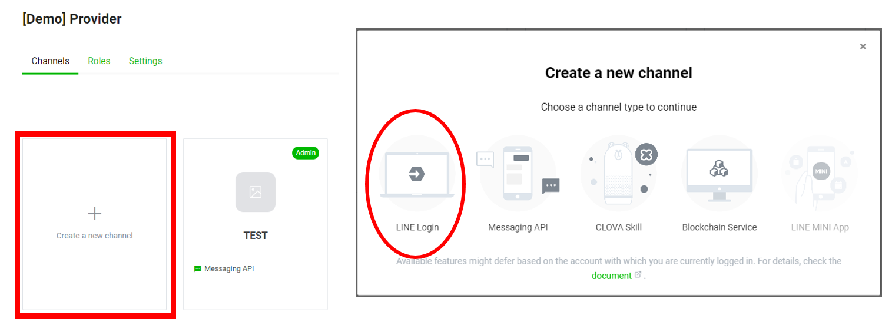Image resolution: width=882 pixels, height=325 pixels.
Task: Click the LINE Login label text
Action: pyautogui.click(x=417, y=227)
